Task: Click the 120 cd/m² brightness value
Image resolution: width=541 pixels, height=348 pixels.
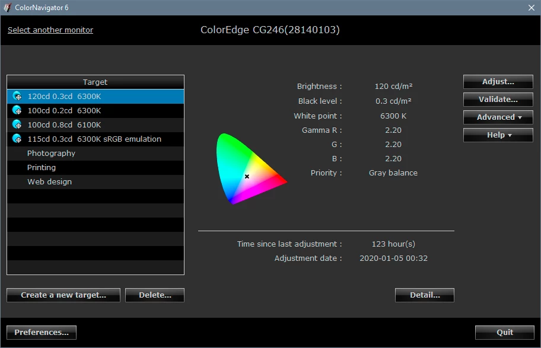Action: click(x=393, y=86)
